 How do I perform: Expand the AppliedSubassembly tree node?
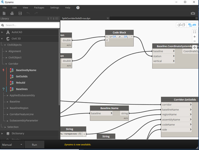point(7,95)
